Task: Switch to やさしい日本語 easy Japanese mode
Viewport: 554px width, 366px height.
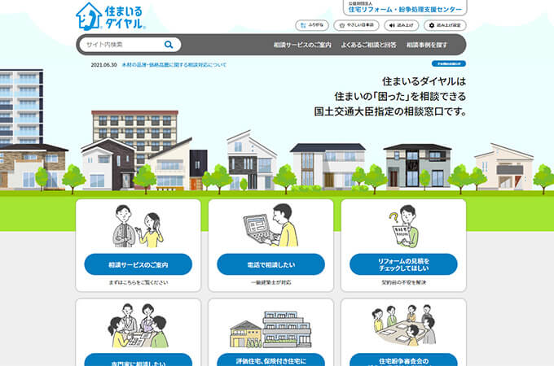Action: click(354, 25)
